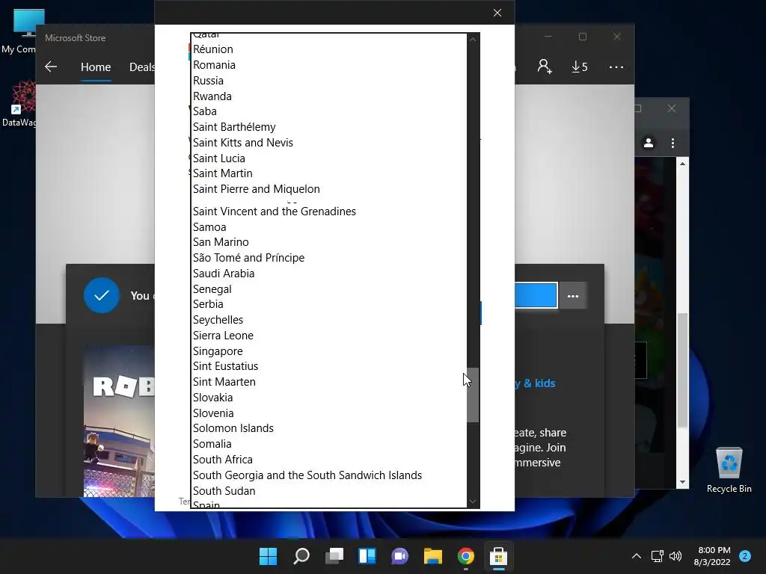This screenshot has height=574, width=766.
Task: Select Russia from the country list
Action: [328, 81]
